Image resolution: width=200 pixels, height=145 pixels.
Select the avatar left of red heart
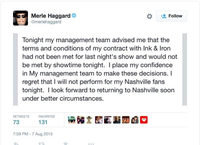[135, 120]
